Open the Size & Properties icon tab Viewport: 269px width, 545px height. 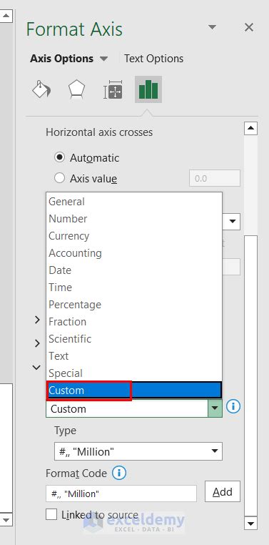(x=113, y=89)
